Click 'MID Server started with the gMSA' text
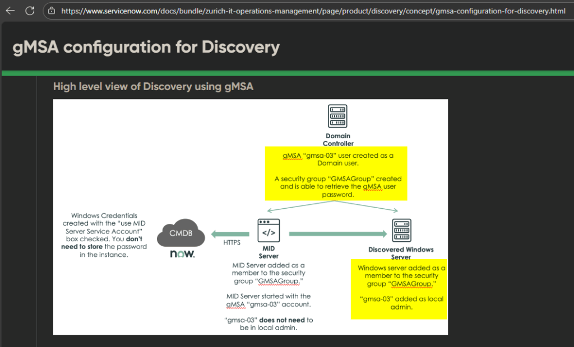The width and height of the screenshot is (574, 347). coord(268,300)
